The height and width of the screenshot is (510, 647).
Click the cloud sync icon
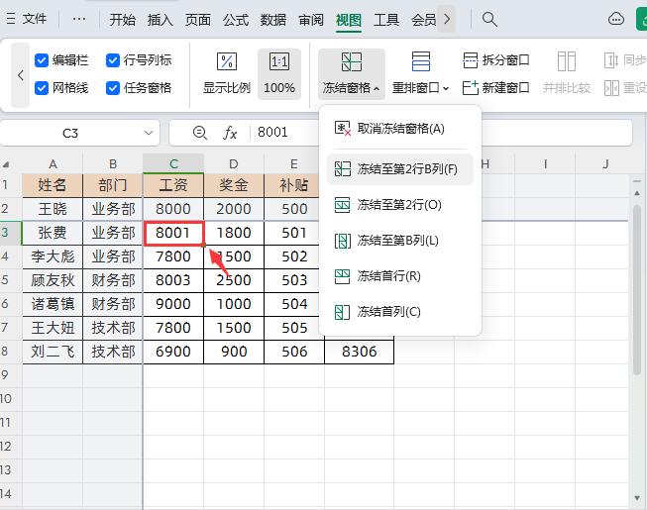tap(616, 19)
